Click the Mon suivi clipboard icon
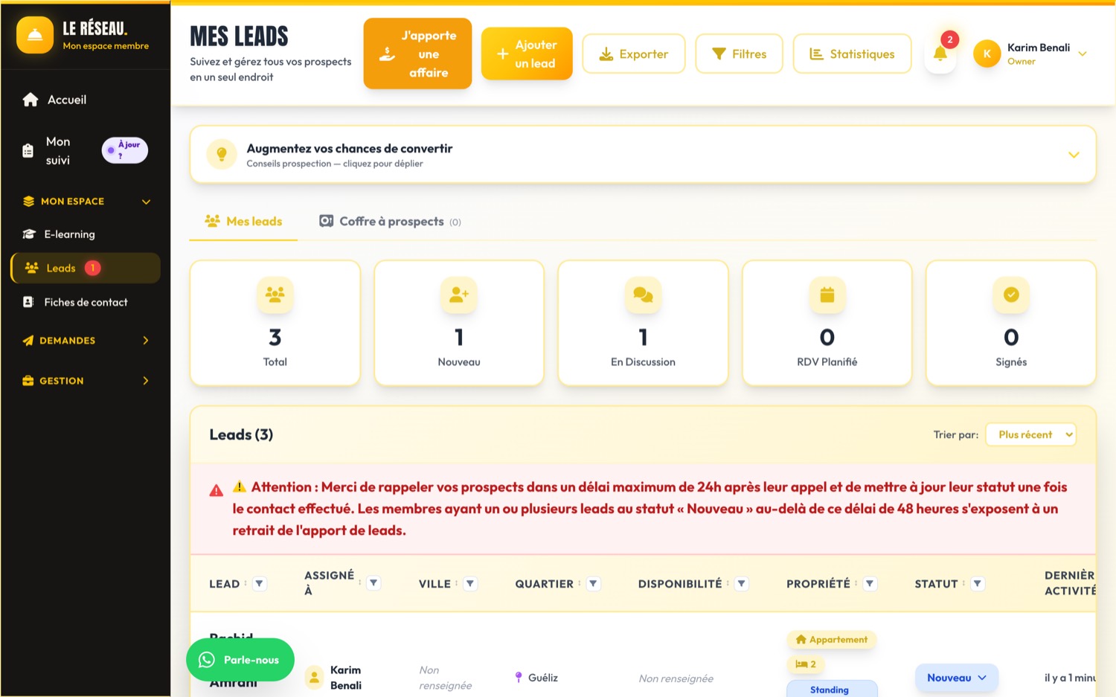Viewport: 1116px width, 697px height. 28,150
